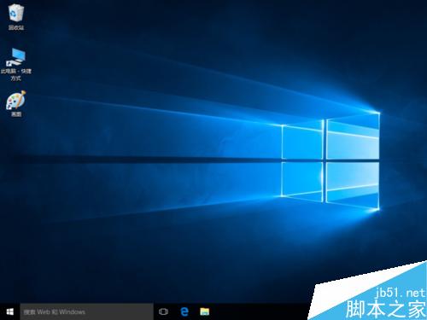The width and height of the screenshot is (427, 320).
Task: Click the "此电脑 - 快捷方式" label text
Action: 16,74
